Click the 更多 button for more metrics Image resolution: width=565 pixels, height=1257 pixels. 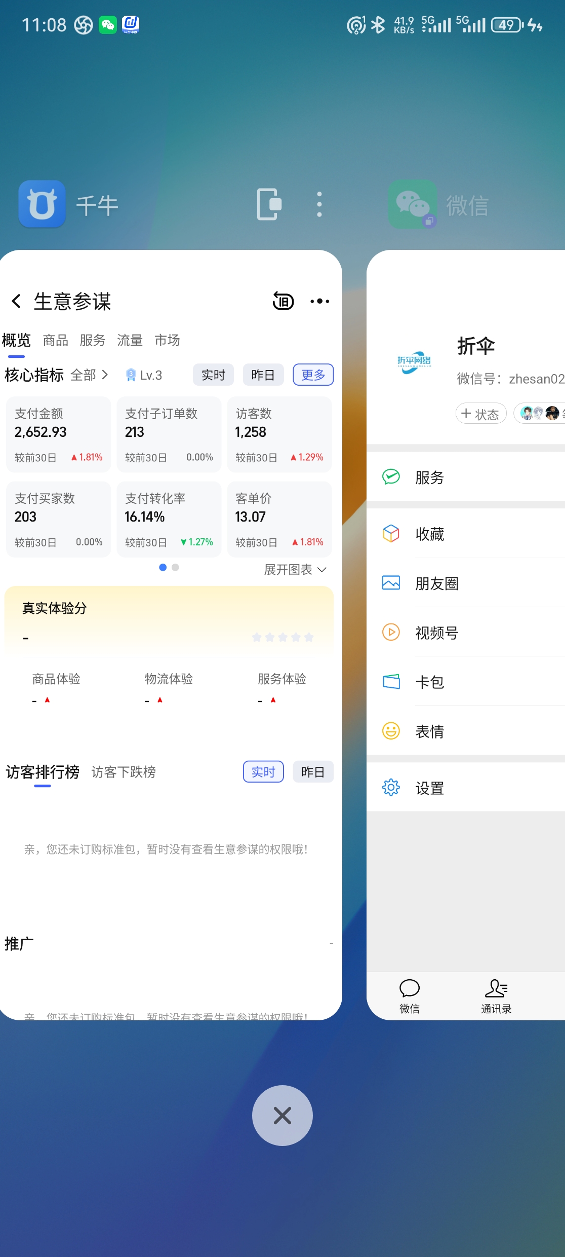(313, 375)
